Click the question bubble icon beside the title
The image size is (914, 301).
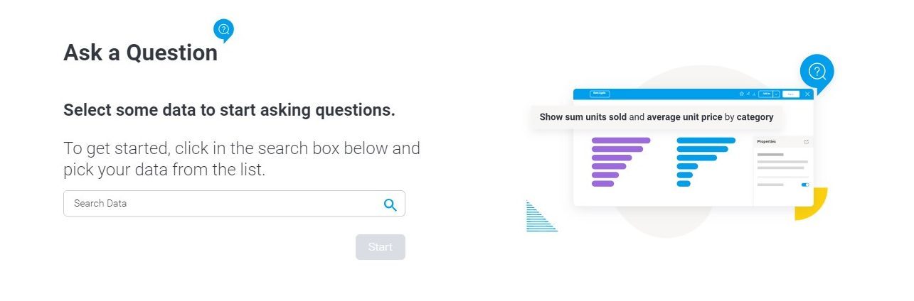(224, 31)
